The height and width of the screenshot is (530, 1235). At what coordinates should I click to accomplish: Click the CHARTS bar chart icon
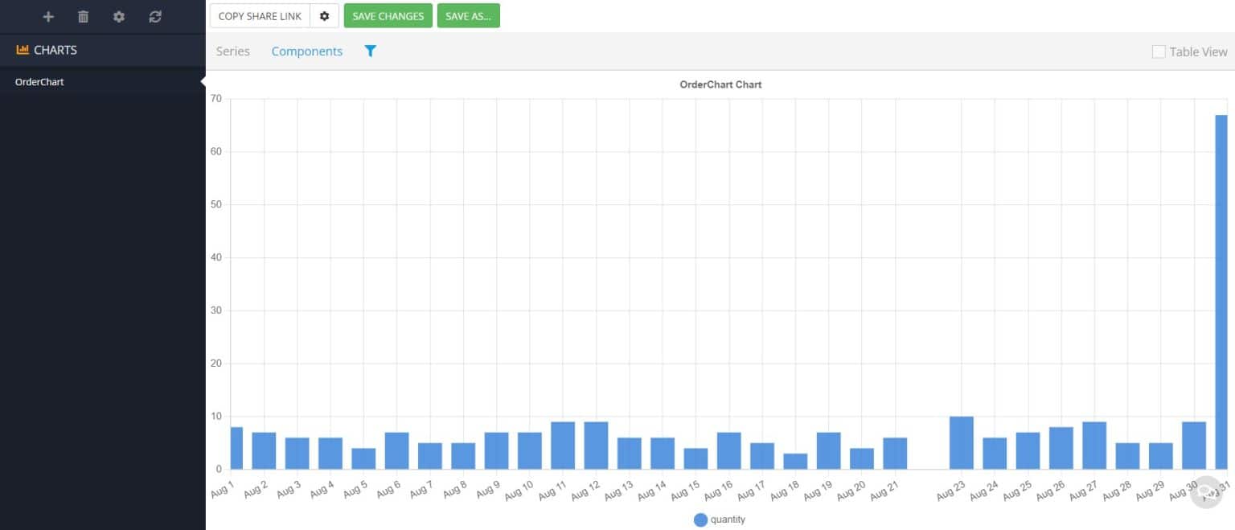coord(23,50)
